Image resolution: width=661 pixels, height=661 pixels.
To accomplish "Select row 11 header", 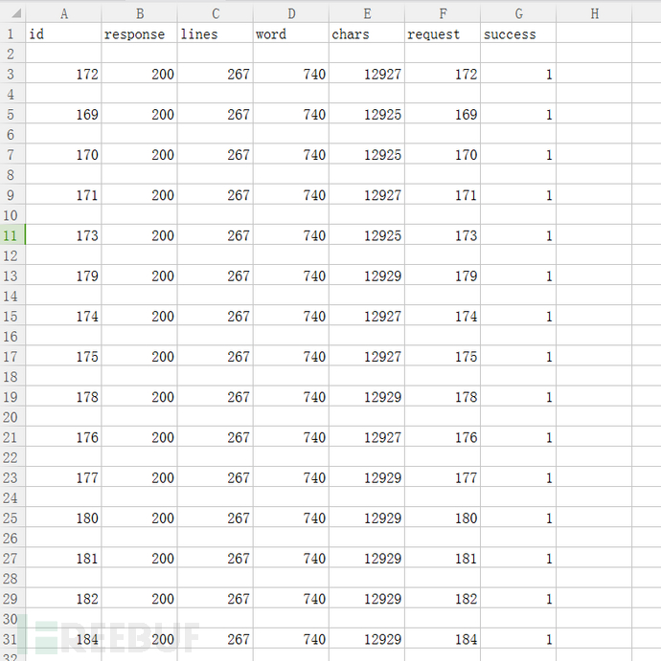I will pyautogui.click(x=12, y=234).
